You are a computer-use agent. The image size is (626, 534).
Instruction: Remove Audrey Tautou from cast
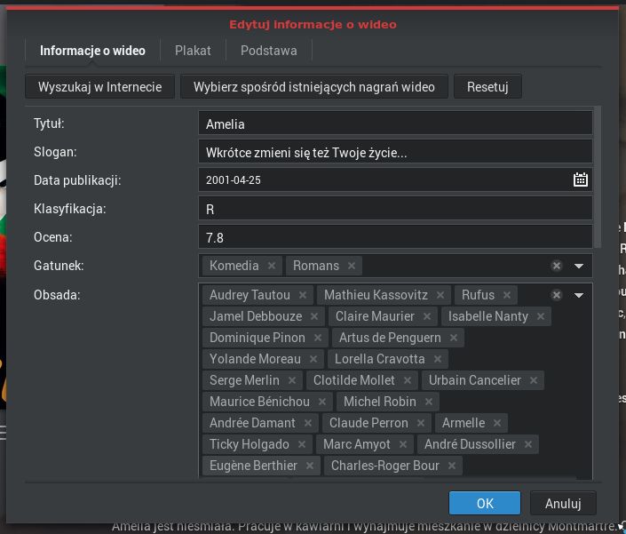[303, 295]
